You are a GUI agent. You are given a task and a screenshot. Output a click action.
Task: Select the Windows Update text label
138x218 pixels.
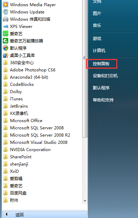coord(27,12)
